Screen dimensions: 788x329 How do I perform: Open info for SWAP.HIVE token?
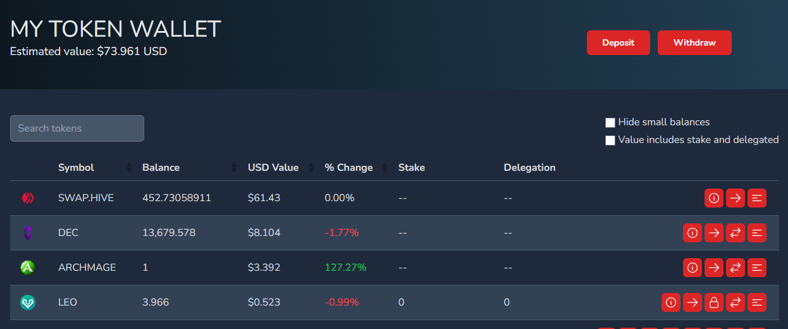pos(714,198)
